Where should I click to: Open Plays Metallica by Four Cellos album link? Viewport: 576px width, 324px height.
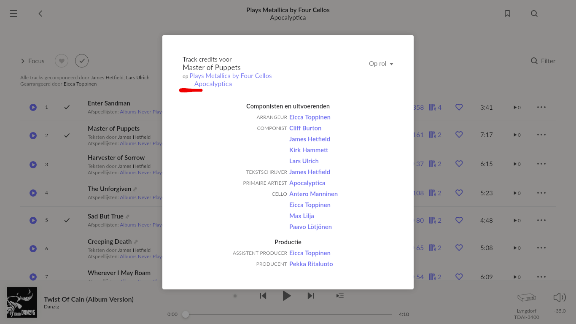click(231, 76)
